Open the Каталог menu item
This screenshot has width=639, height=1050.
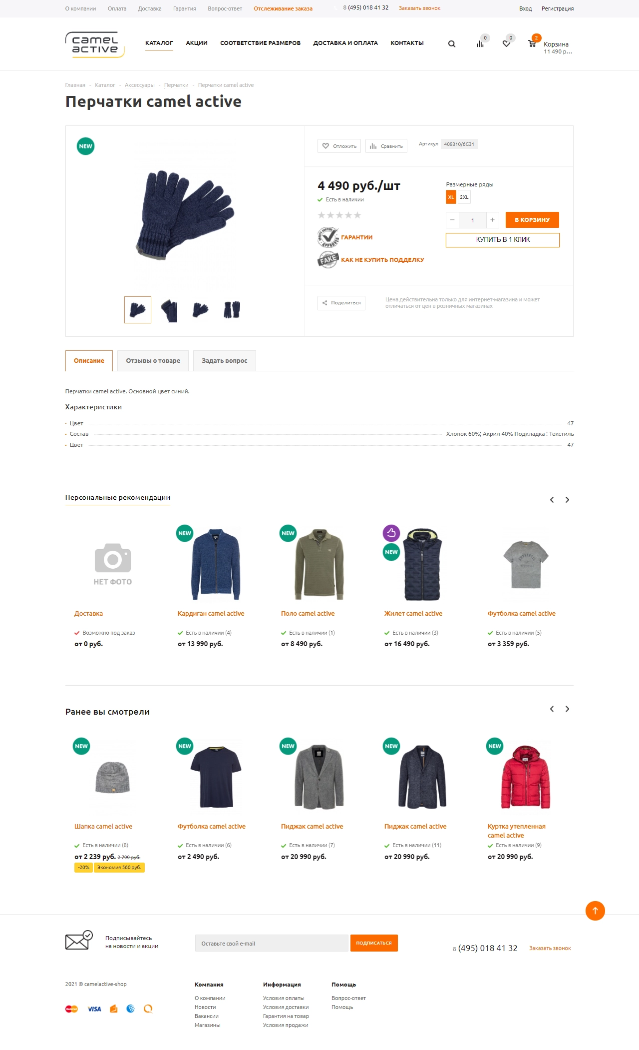(159, 43)
